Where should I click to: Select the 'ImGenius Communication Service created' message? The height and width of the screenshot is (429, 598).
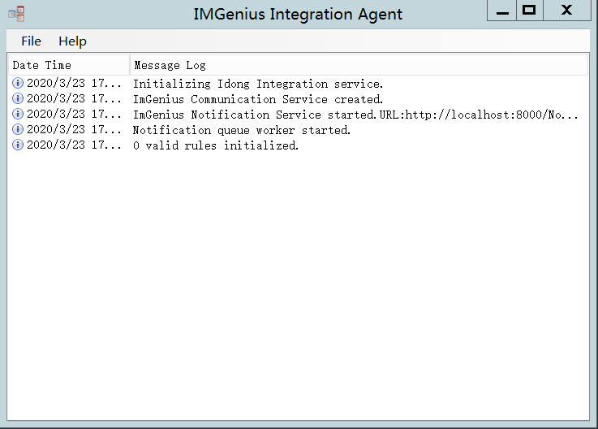coord(257,99)
